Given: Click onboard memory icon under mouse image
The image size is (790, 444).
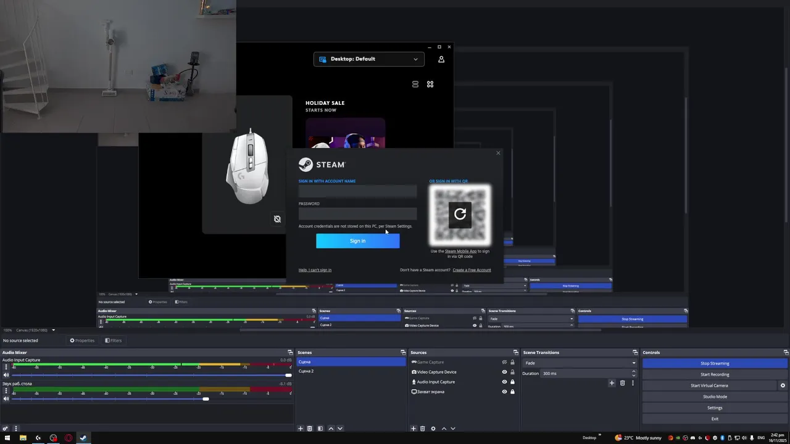Looking at the screenshot, I should [277, 219].
